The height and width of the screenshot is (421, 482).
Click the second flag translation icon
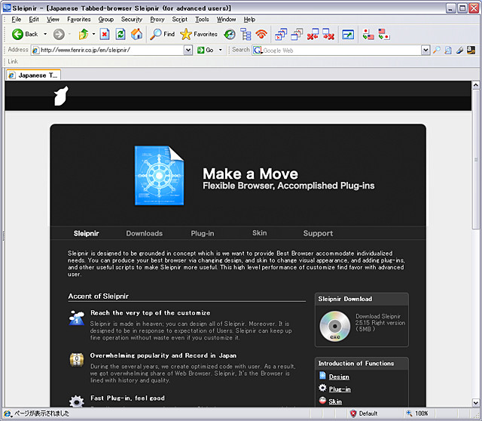(384, 34)
